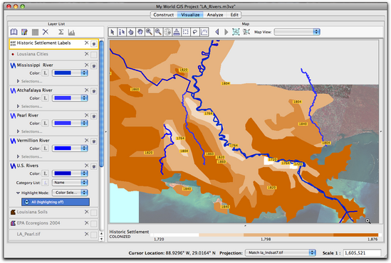391x263 pixels.
Task: Open the Map View dropdown
Action: tap(297, 32)
